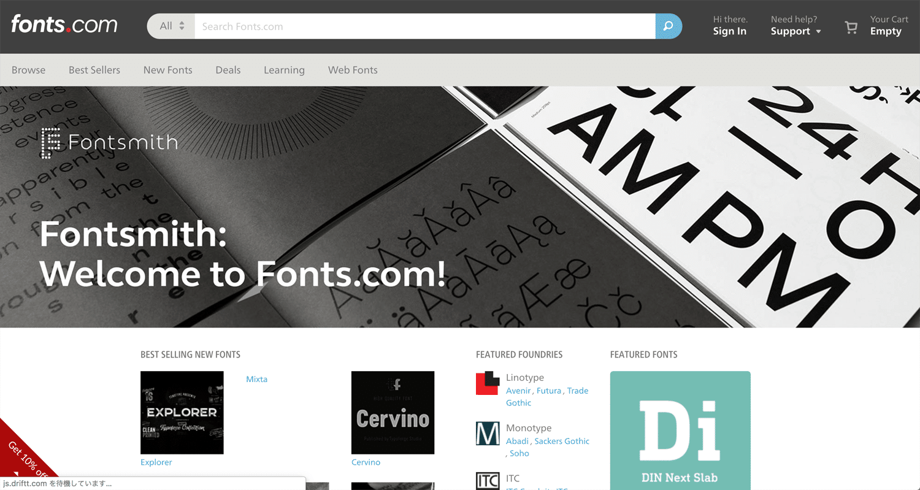Go to Web Fonts
The image size is (920, 490).
(x=353, y=70)
